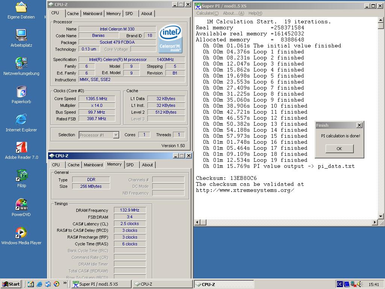Open Media Player from the quick launch bar
The height and width of the screenshot is (289, 385).
pyautogui.click(x=56, y=284)
